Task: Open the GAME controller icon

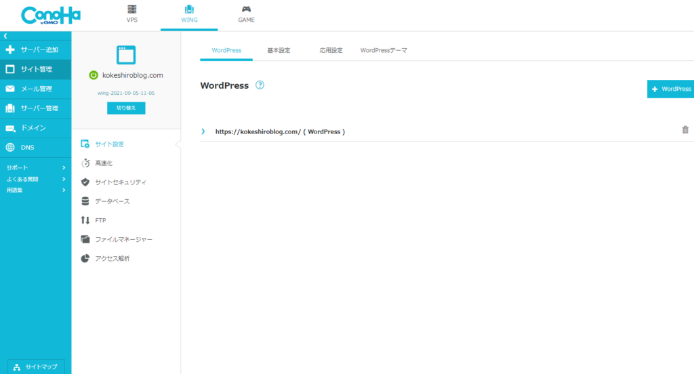Action: tap(246, 9)
